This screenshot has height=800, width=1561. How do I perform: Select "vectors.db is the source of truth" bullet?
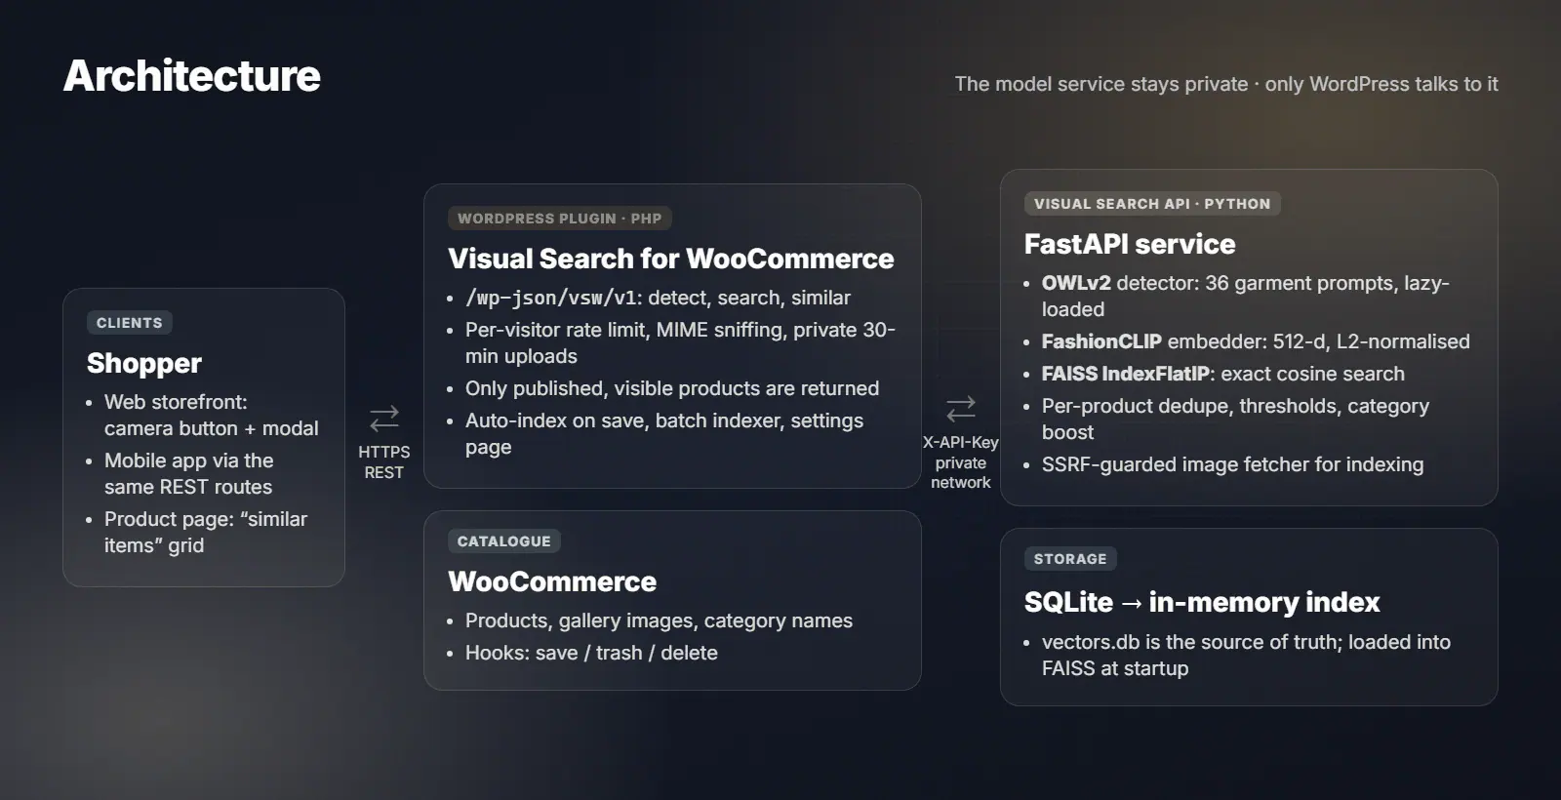point(1246,655)
